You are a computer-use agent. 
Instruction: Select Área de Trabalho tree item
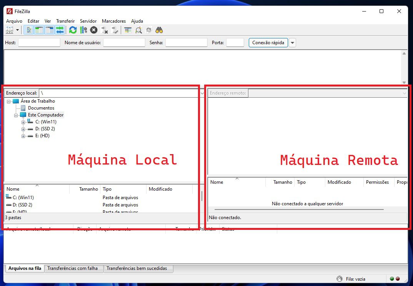38,101
